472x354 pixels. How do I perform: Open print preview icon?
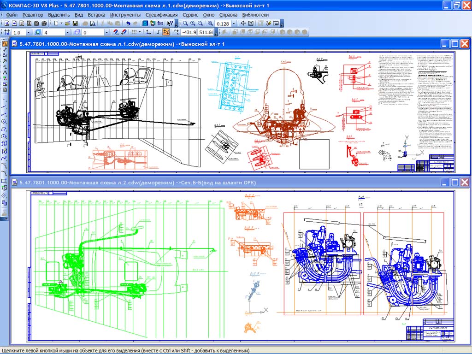click(x=92, y=23)
